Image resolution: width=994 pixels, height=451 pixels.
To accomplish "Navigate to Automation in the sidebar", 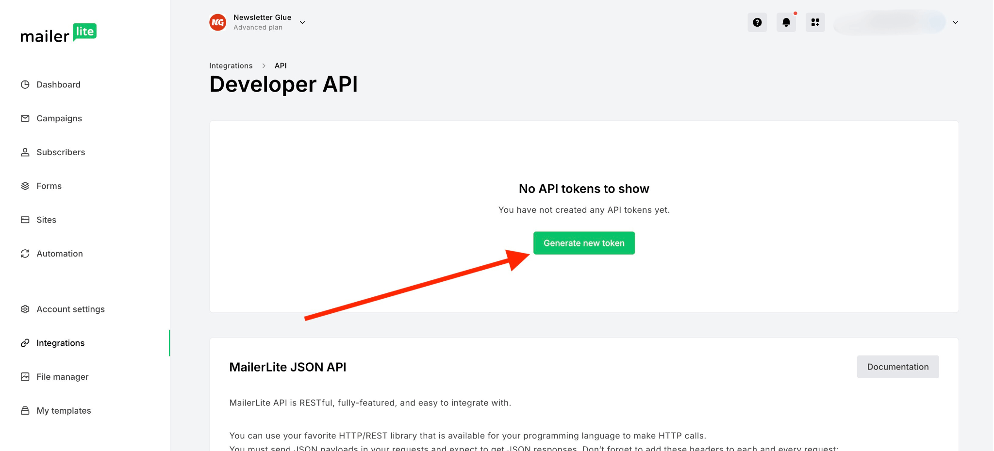I will tap(60, 254).
